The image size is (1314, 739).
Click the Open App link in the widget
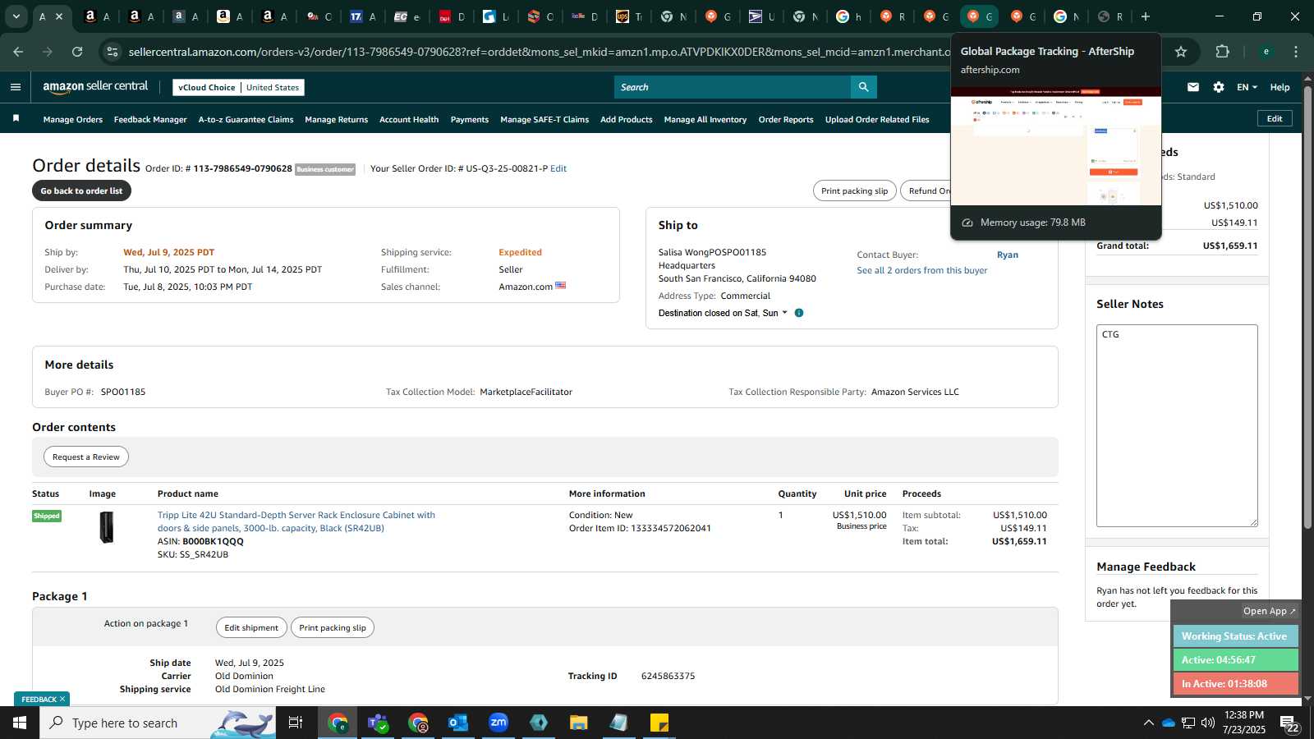pos(1269,611)
